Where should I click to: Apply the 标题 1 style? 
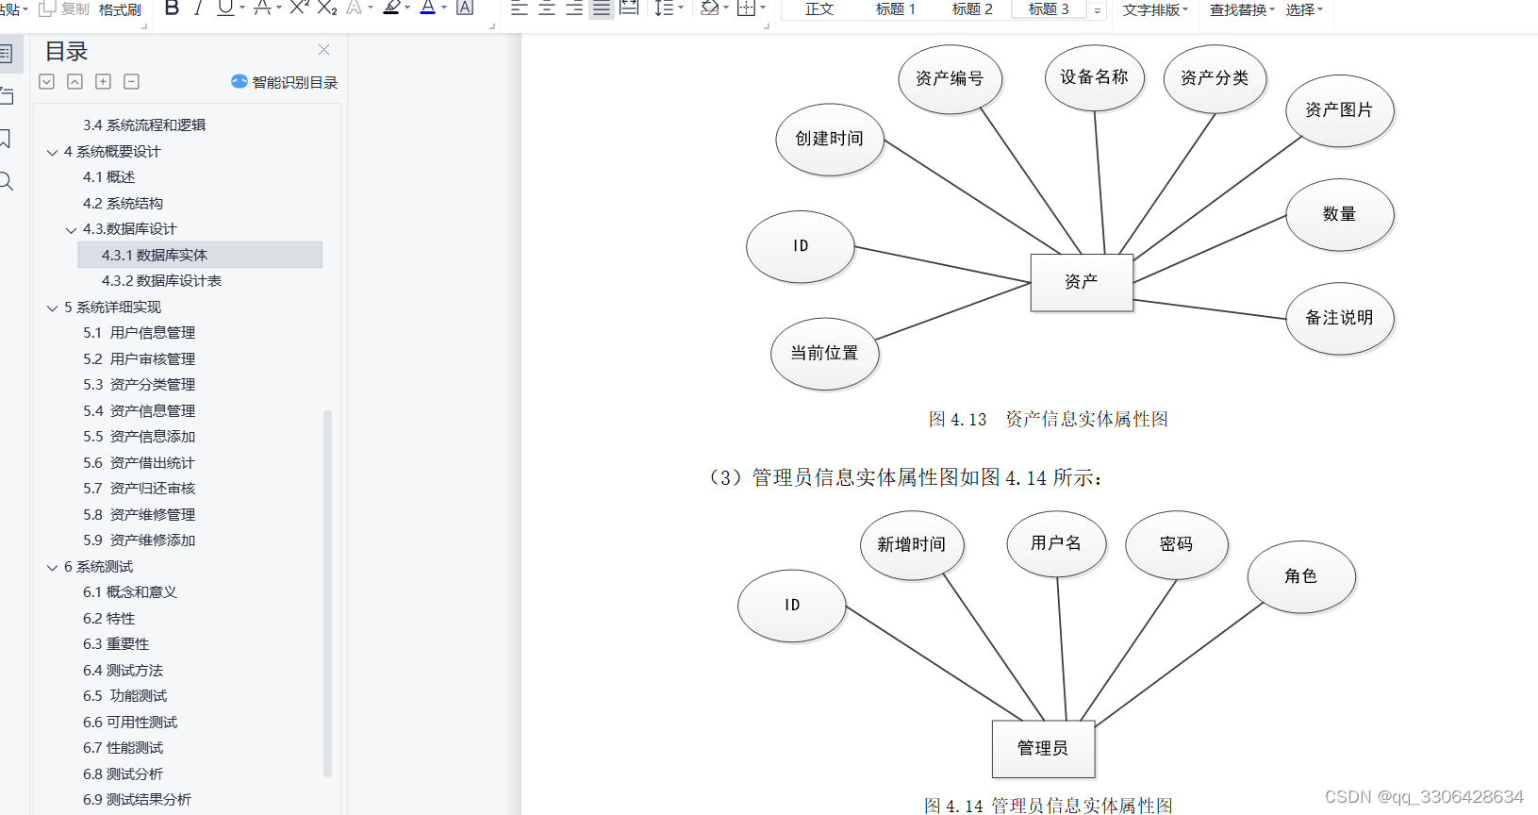pos(896,9)
